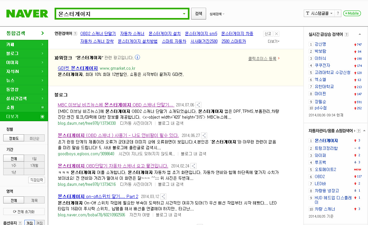This screenshot has width=368, height=225.
Task: Set period filter to 1개월
Action: (34, 165)
